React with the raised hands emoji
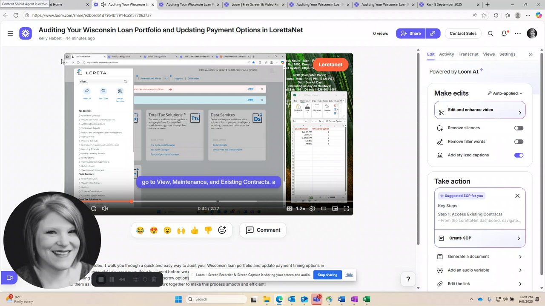This screenshot has height=306, width=545. (181, 230)
